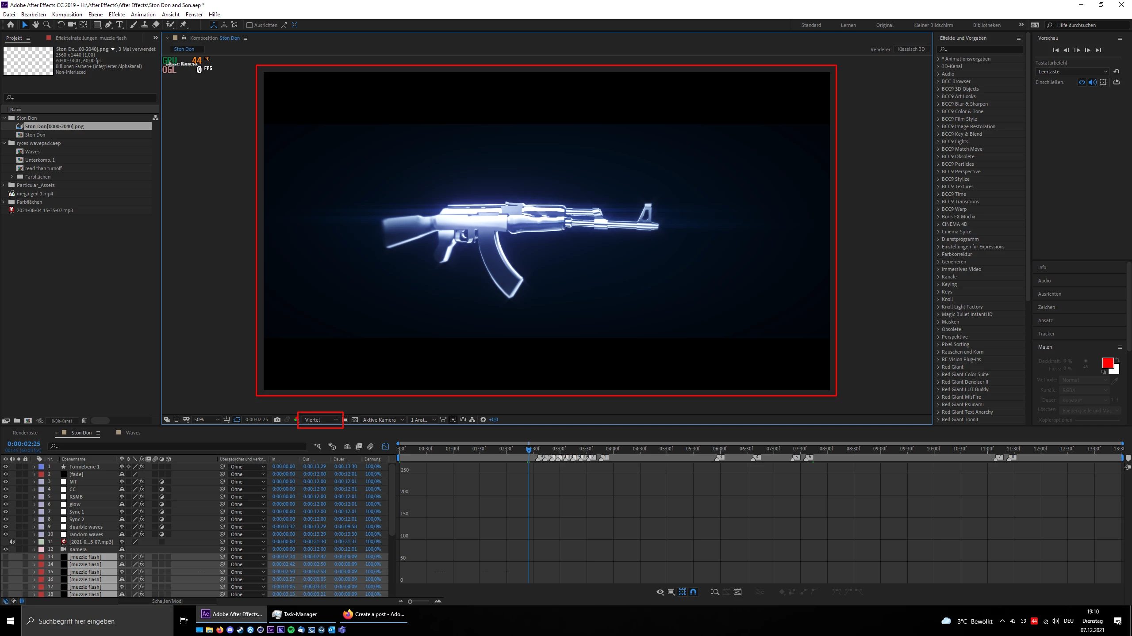Select the Zoom magnifier tool
The image size is (1132, 636).
pyautogui.click(x=46, y=25)
